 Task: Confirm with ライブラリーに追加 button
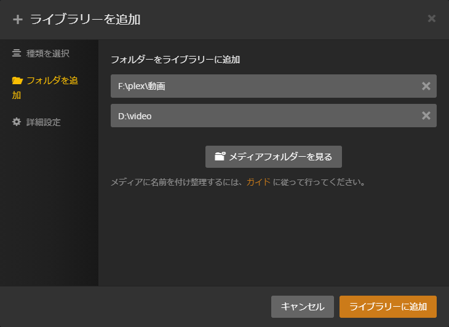(x=388, y=307)
